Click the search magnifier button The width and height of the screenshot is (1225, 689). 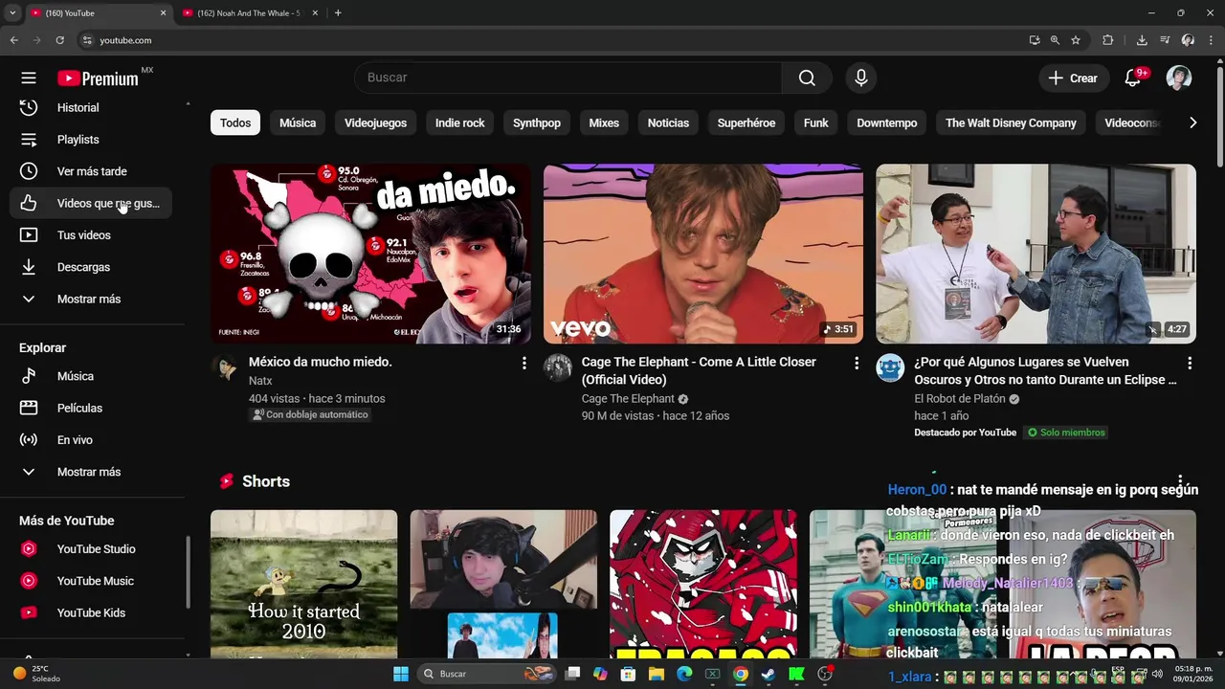(x=807, y=78)
